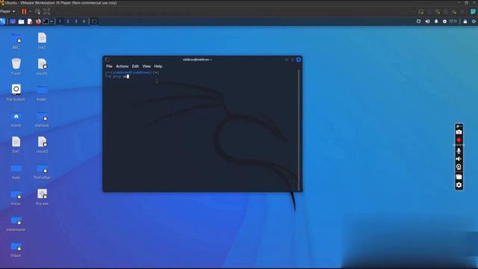Switch to workspace 1
Viewport: 478px width, 269px height.
click(60, 22)
